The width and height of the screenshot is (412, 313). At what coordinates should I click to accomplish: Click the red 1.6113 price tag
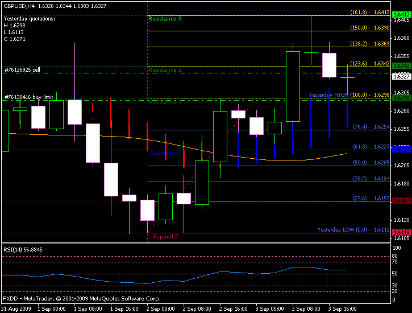(402, 232)
